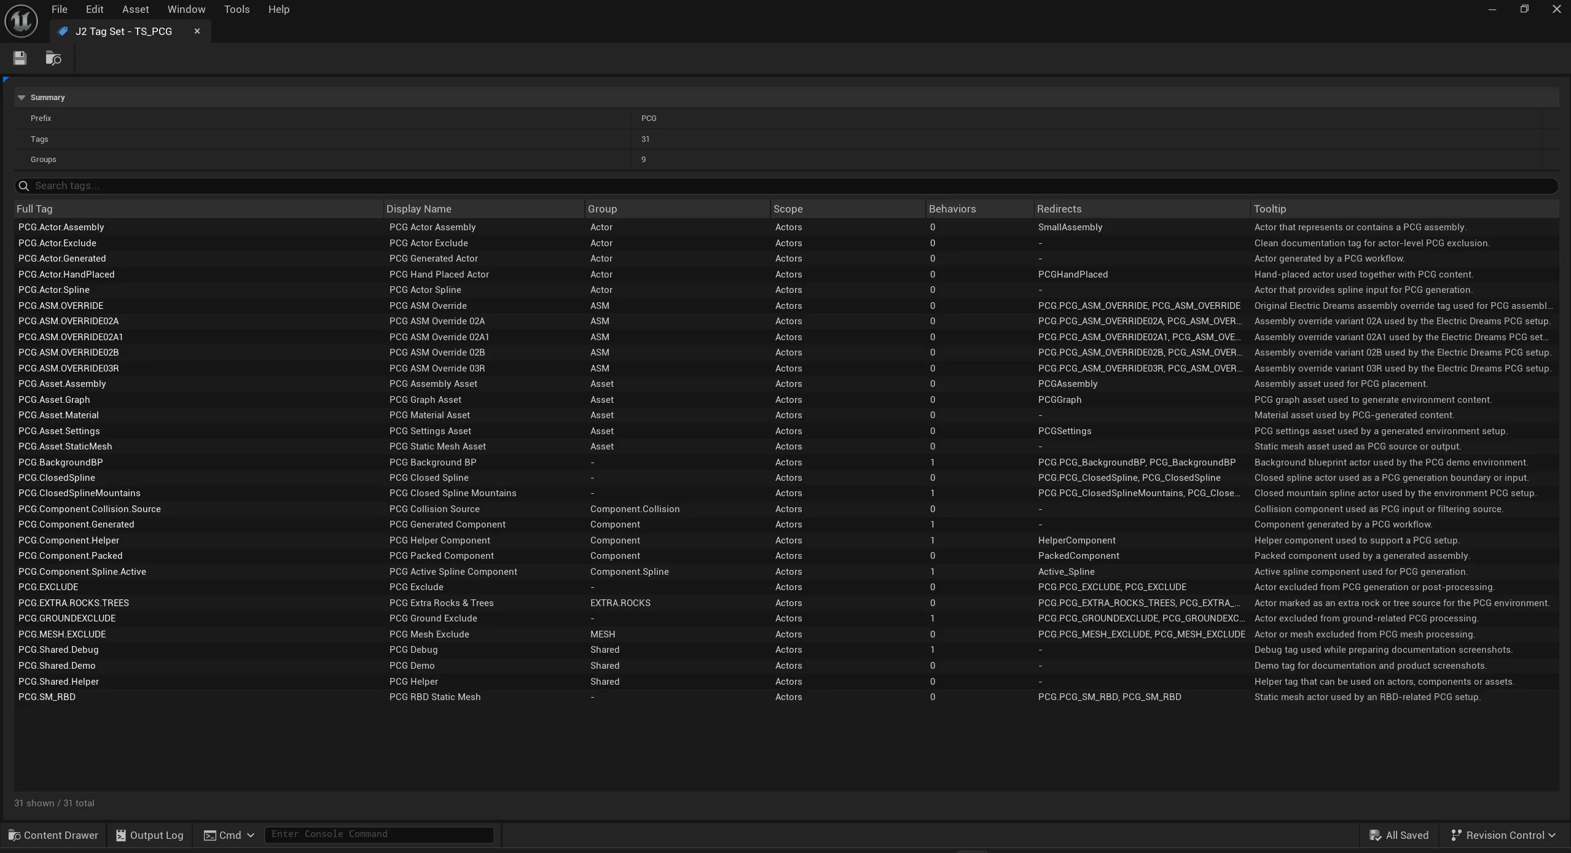Viewport: 1571px width, 853px height.
Task: Restore down the editor window
Action: pyautogui.click(x=1524, y=9)
